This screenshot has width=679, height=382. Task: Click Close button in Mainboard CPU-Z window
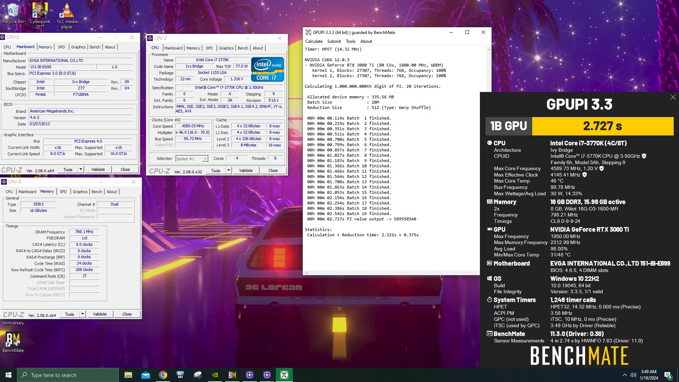(x=125, y=169)
